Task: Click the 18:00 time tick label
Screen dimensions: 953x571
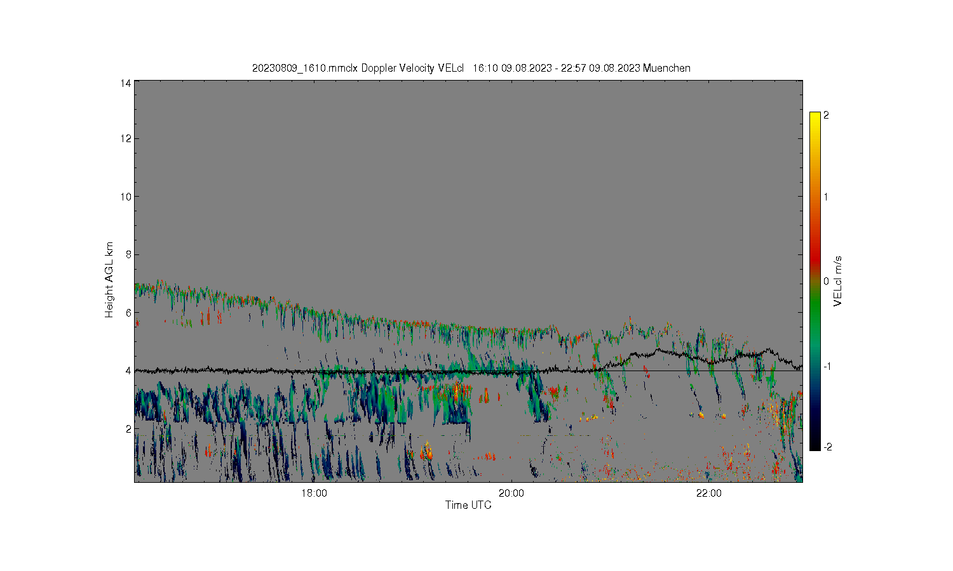Action: click(314, 494)
